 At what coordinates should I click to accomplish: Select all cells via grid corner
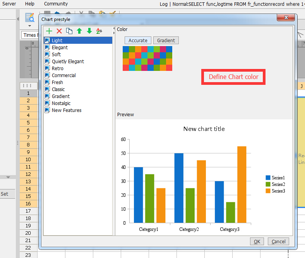tap(28, 86)
